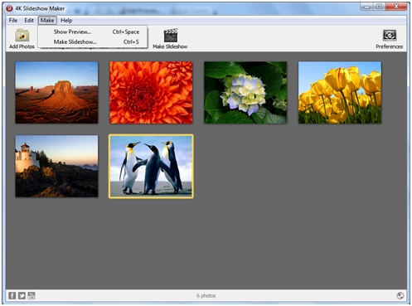Select the yellow tulips photo thumbnail
Image resolution: width=412 pixels, height=306 pixels.
(x=340, y=92)
